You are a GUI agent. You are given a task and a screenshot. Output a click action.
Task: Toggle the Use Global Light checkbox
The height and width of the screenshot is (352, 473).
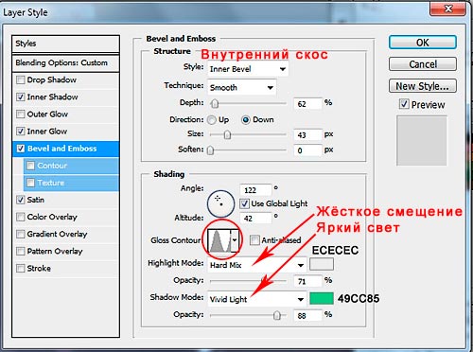(244, 203)
